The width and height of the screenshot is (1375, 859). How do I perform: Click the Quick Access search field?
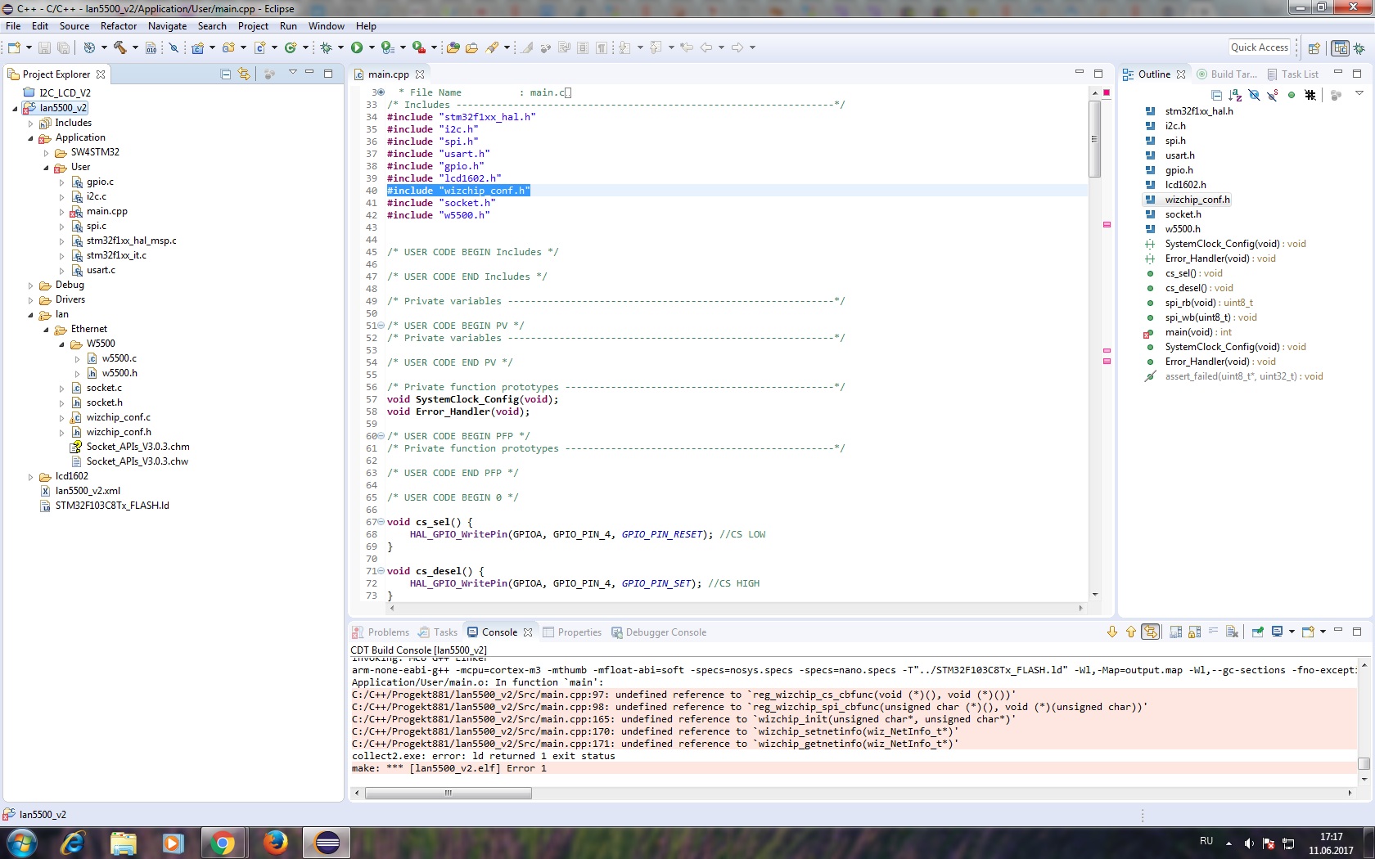(x=1259, y=47)
